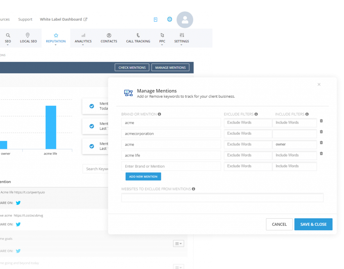Screen dimensions: 344x269
Task: Click info icon next to Brand or Mention
Action: point(160,114)
